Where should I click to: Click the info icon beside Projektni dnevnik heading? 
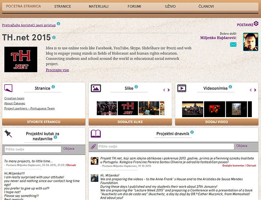192,132
